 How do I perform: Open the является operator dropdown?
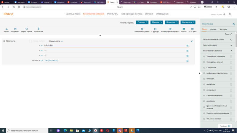tap(41, 61)
